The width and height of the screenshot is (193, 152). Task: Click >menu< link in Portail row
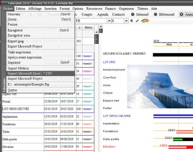coord(87,101)
